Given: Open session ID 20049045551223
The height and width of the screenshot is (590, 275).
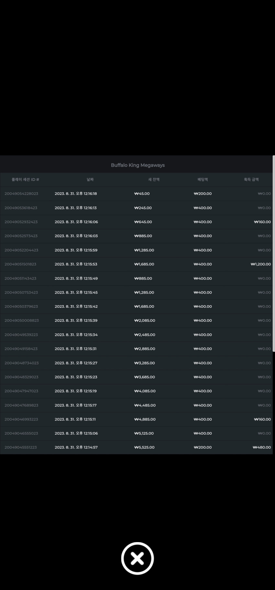Looking at the screenshot, I should [x=21, y=447].
